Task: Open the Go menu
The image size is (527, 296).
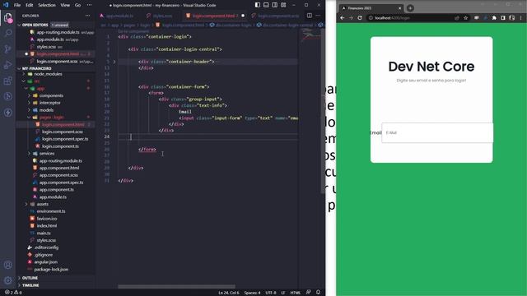Action: click(77, 5)
